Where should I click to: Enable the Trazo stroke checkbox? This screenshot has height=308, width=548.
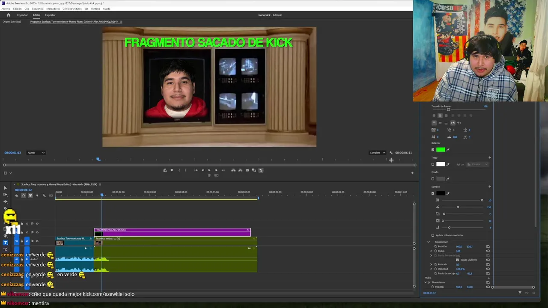(x=433, y=164)
